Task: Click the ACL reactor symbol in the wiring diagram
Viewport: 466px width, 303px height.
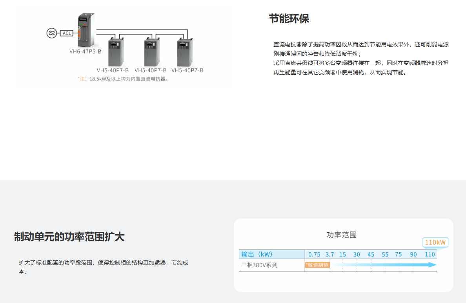Action: [x=66, y=33]
